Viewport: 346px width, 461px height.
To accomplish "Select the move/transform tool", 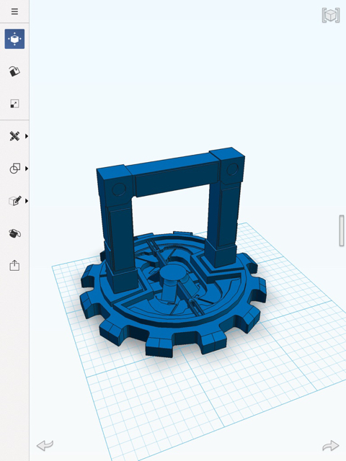I will [14, 39].
